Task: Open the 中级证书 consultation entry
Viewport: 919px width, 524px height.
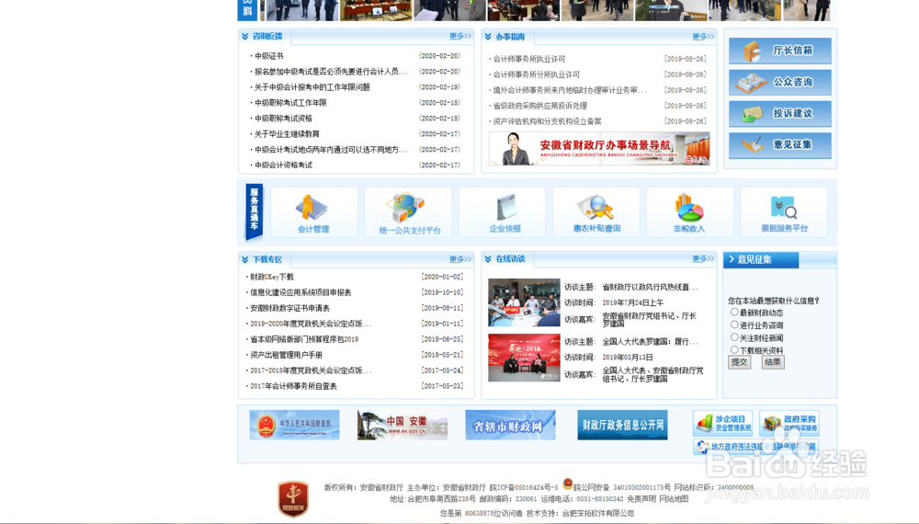Action: pos(269,56)
